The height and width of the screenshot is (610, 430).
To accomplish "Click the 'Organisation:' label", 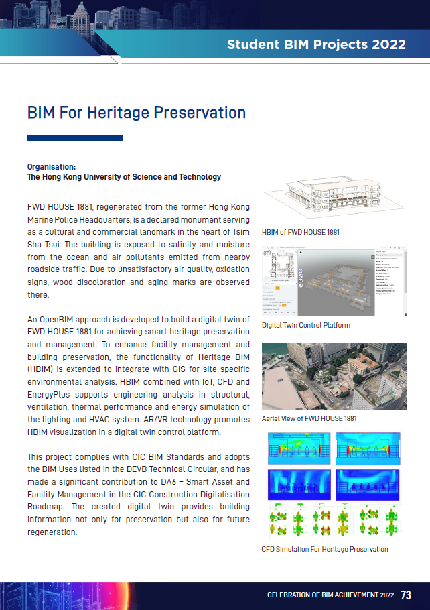I will (52, 167).
